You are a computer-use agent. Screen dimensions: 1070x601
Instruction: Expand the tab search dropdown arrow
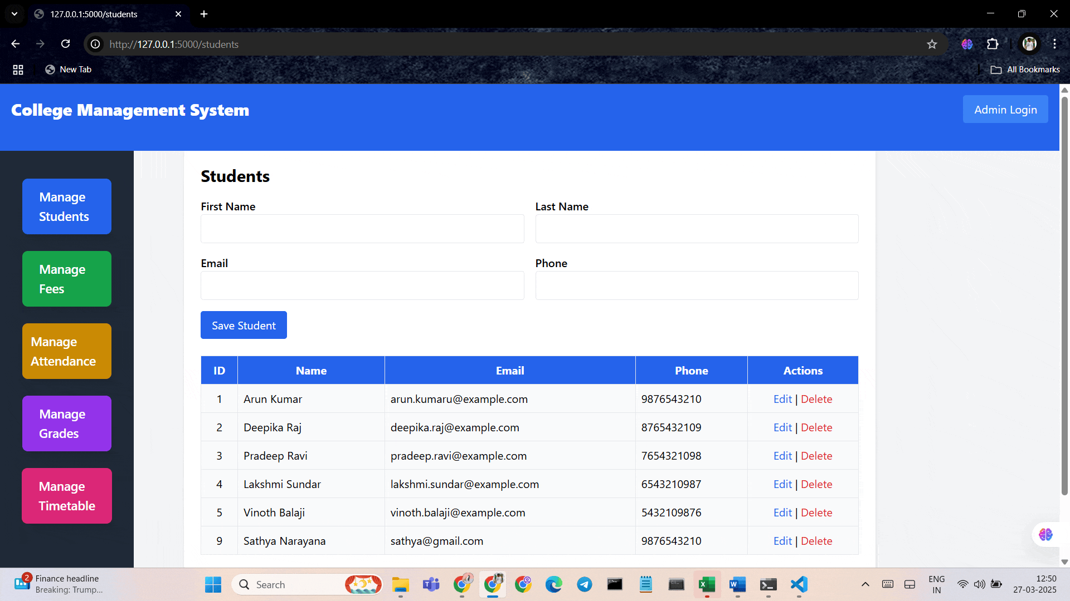[x=14, y=14]
